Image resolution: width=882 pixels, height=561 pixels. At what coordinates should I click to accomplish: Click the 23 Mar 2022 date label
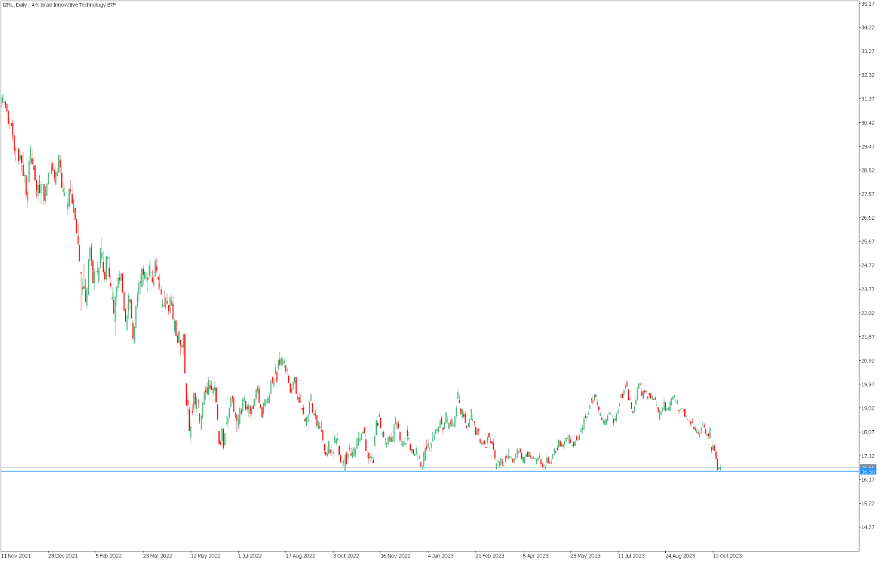pos(158,556)
